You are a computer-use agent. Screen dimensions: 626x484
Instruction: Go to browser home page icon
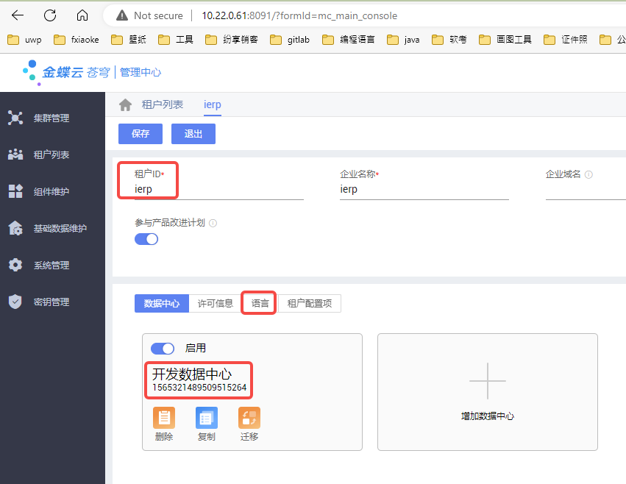82,15
